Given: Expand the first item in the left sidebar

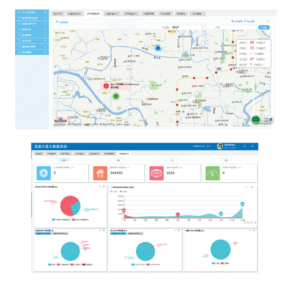Looking at the screenshot, I should [x=32, y=12].
